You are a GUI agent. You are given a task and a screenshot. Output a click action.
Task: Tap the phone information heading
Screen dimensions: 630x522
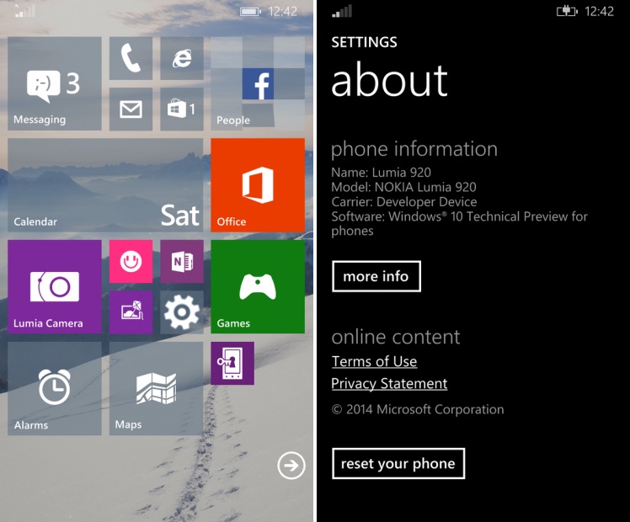tap(414, 149)
